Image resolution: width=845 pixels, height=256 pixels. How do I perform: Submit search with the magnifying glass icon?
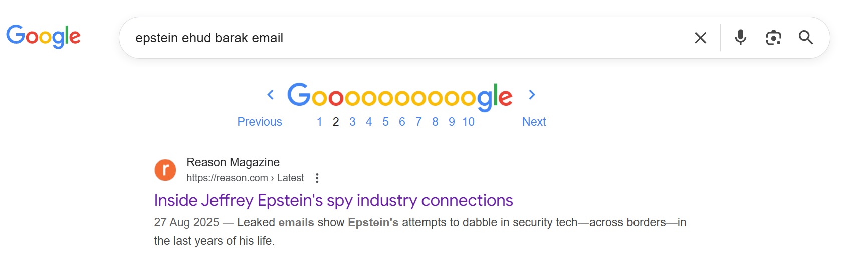pos(806,37)
